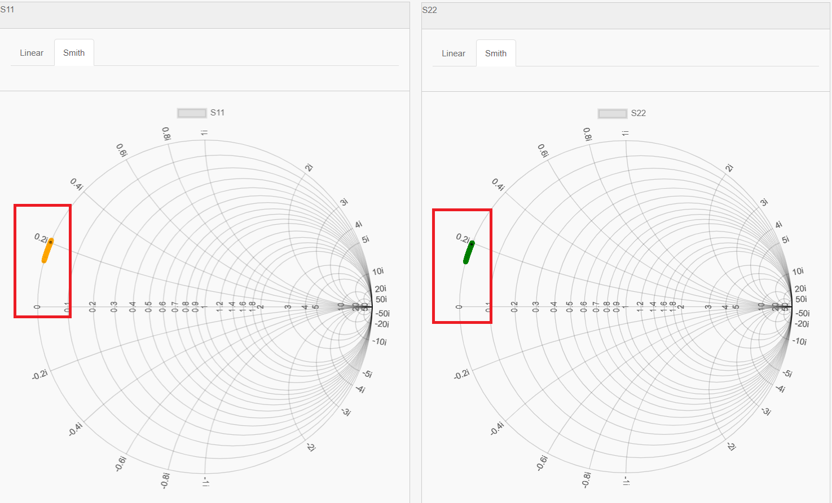The height and width of the screenshot is (503, 832).
Task: Switch to Linear tab in S11 panel
Action: (x=32, y=53)
